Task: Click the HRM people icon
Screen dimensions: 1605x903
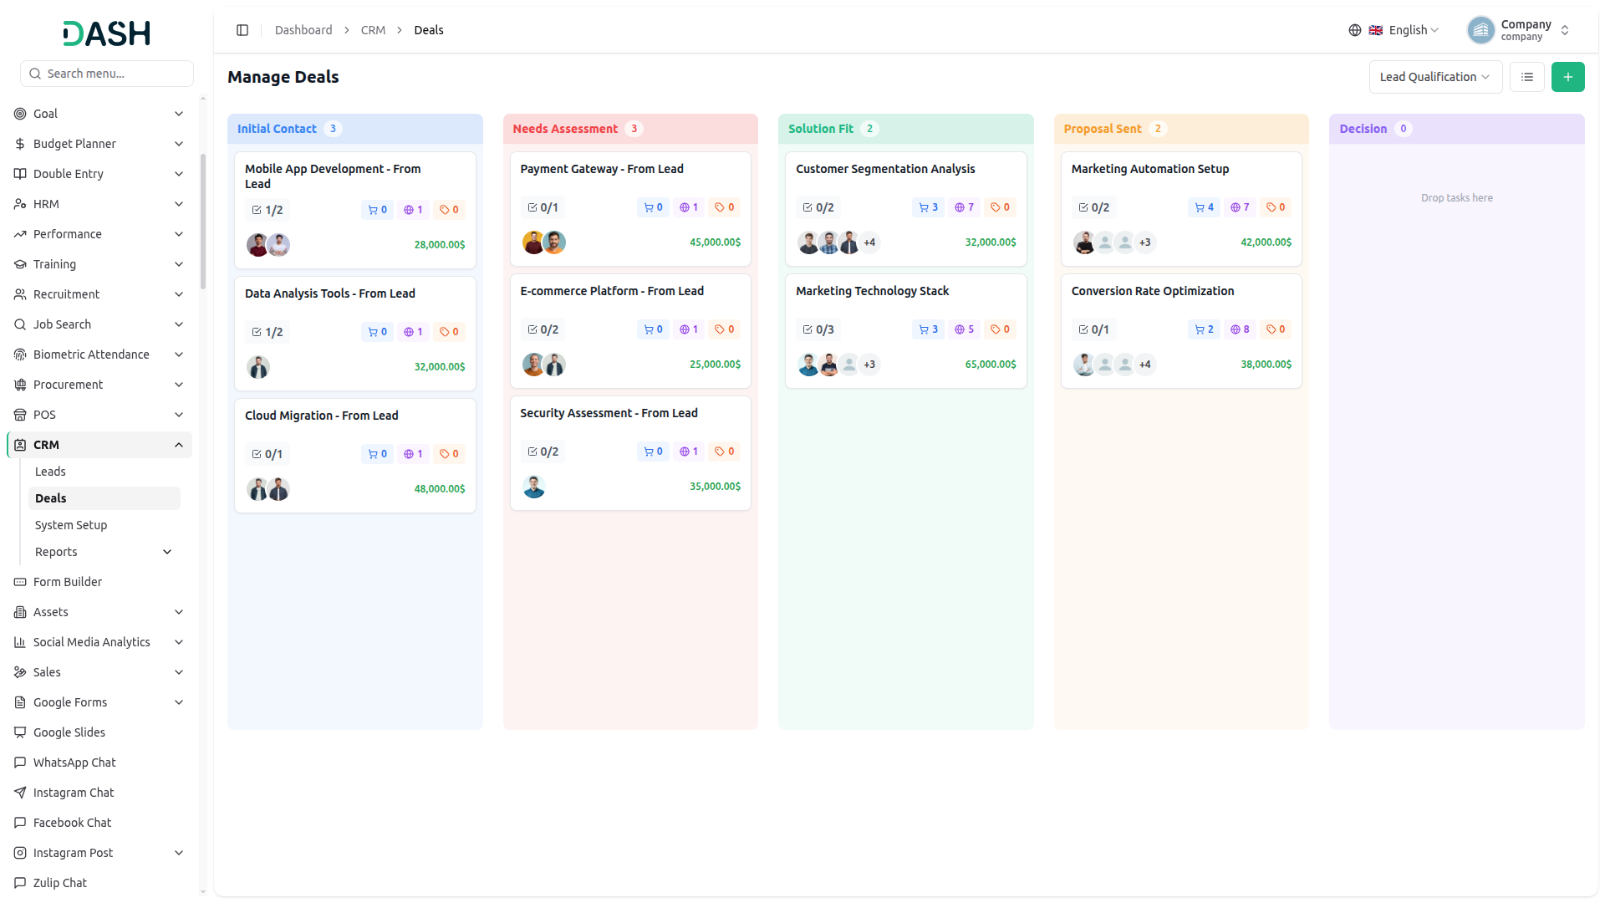Action: click(x=20, y=204)
